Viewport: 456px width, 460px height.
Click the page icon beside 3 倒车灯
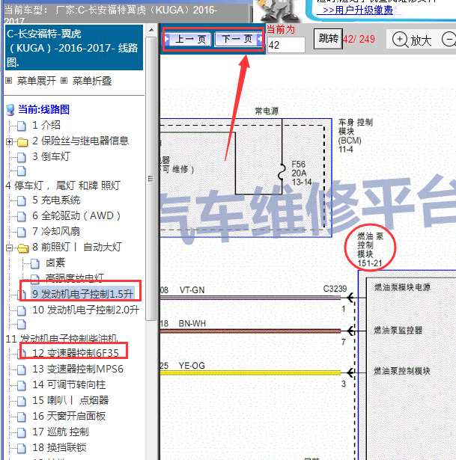22,157
